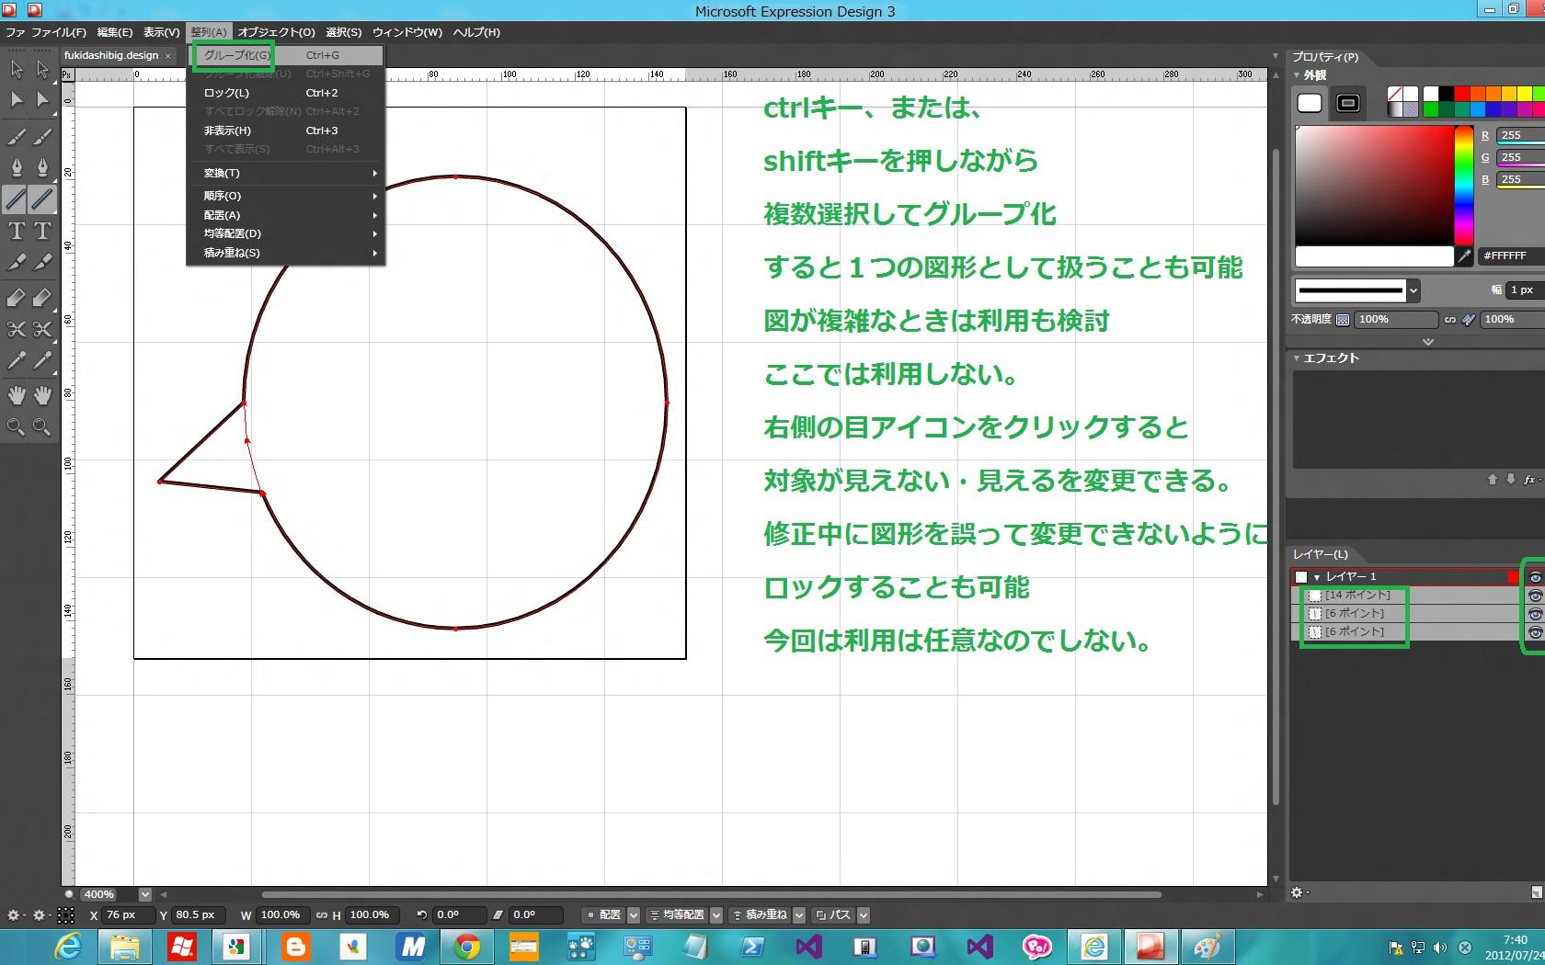Select the Paintbrush tool
The height and width of the screenshot is (965, 1545).
click(x=17, y=137)
